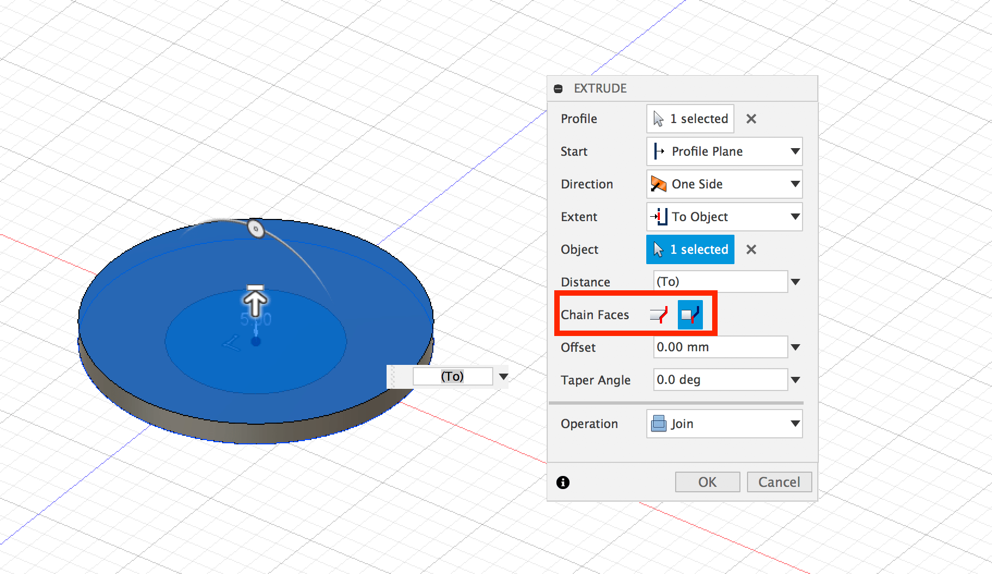Click the One Side direction icon

659,184
